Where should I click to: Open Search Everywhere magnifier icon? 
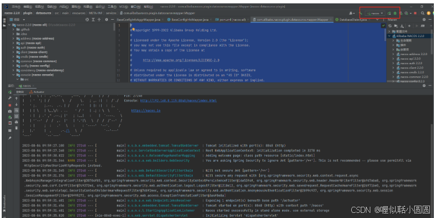[423, 13]
